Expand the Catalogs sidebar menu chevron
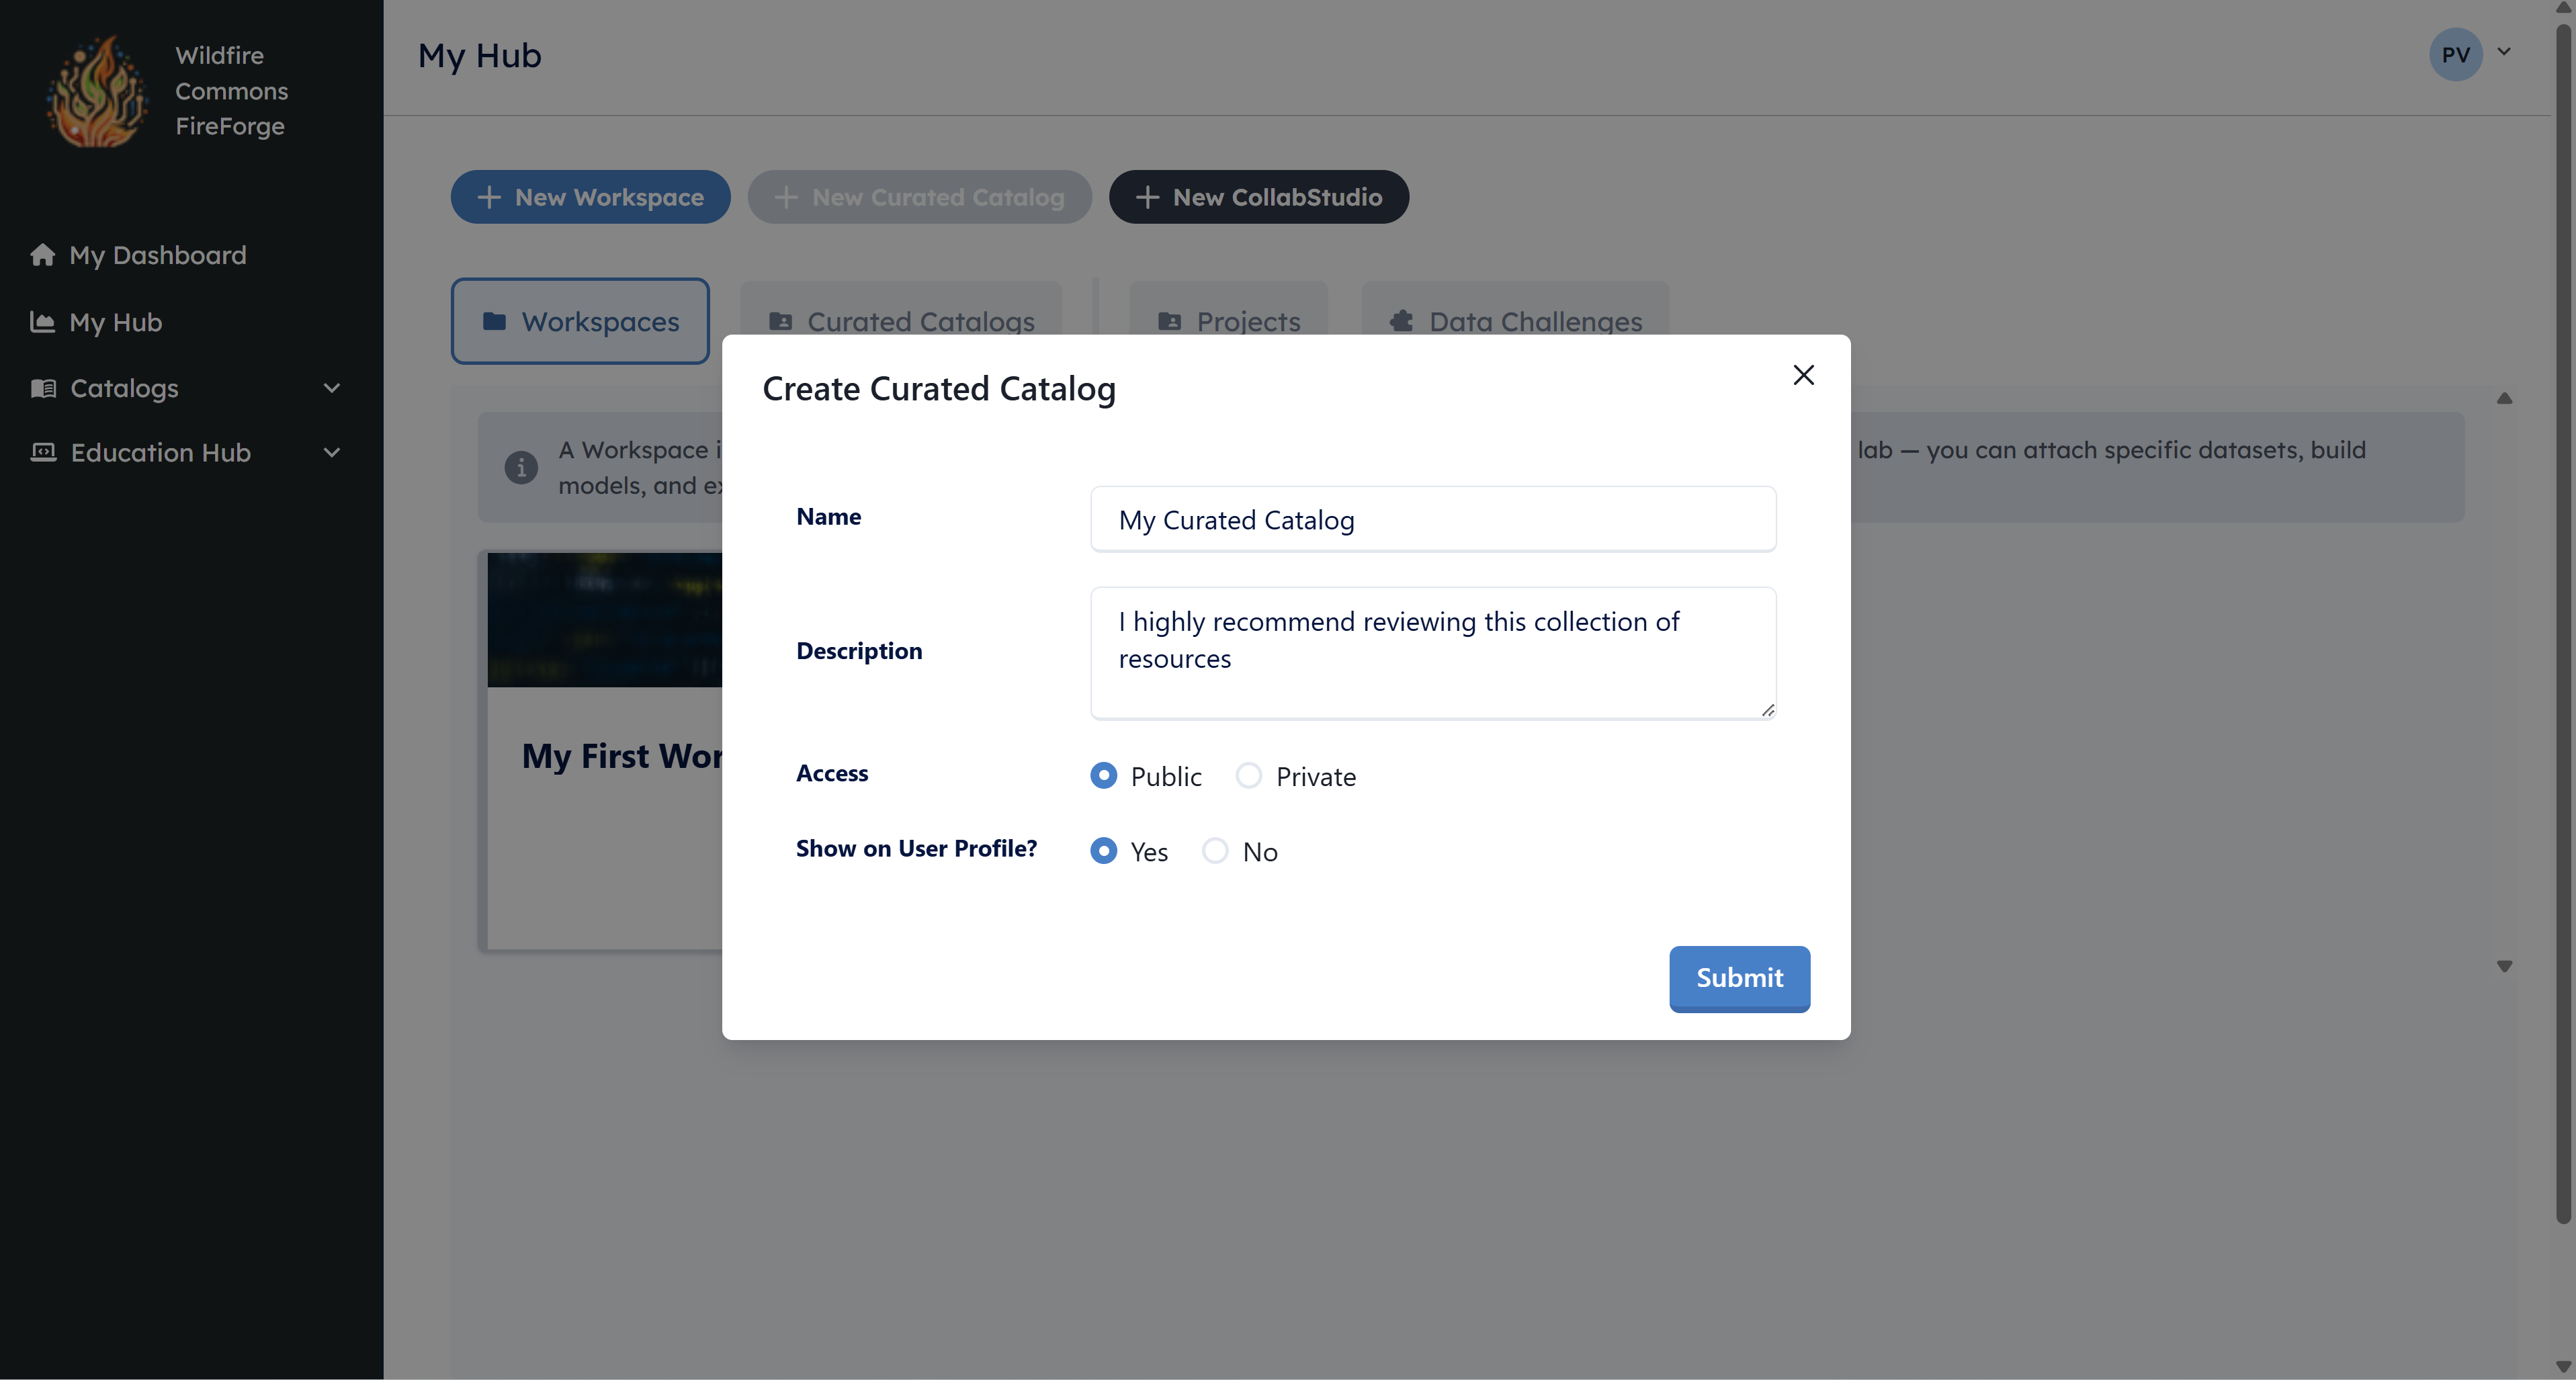This screenshot has width=2576, height=1380. 332,388
